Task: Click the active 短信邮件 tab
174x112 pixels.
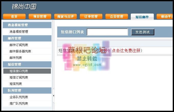Action: pos(142,17)
